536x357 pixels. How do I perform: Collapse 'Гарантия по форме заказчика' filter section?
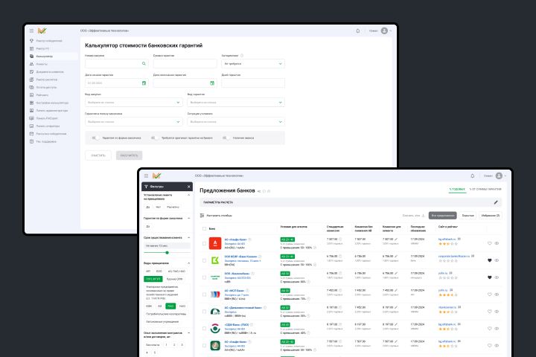coord(188,218)
